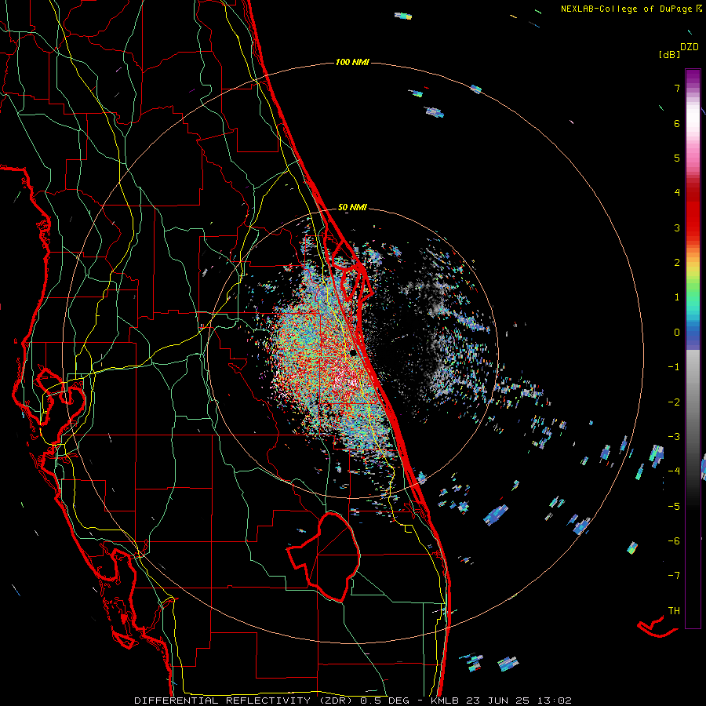Viewport: 706px width, 706px height.
Task: Click the 50 NMI range ring label
Action: (352, 207)
